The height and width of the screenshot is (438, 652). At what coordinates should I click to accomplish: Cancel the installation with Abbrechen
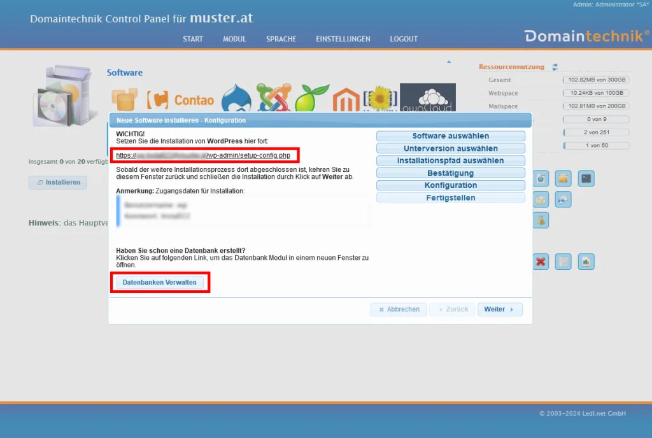[x=399, y=309]
